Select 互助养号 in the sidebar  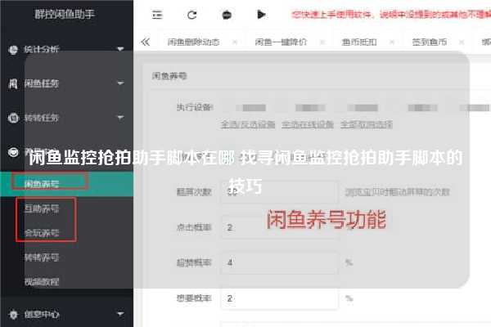pyautogui.click(x=42, y=208)
